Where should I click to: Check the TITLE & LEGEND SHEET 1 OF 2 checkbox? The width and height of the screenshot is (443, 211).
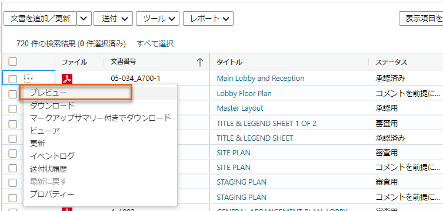(13, 124)
